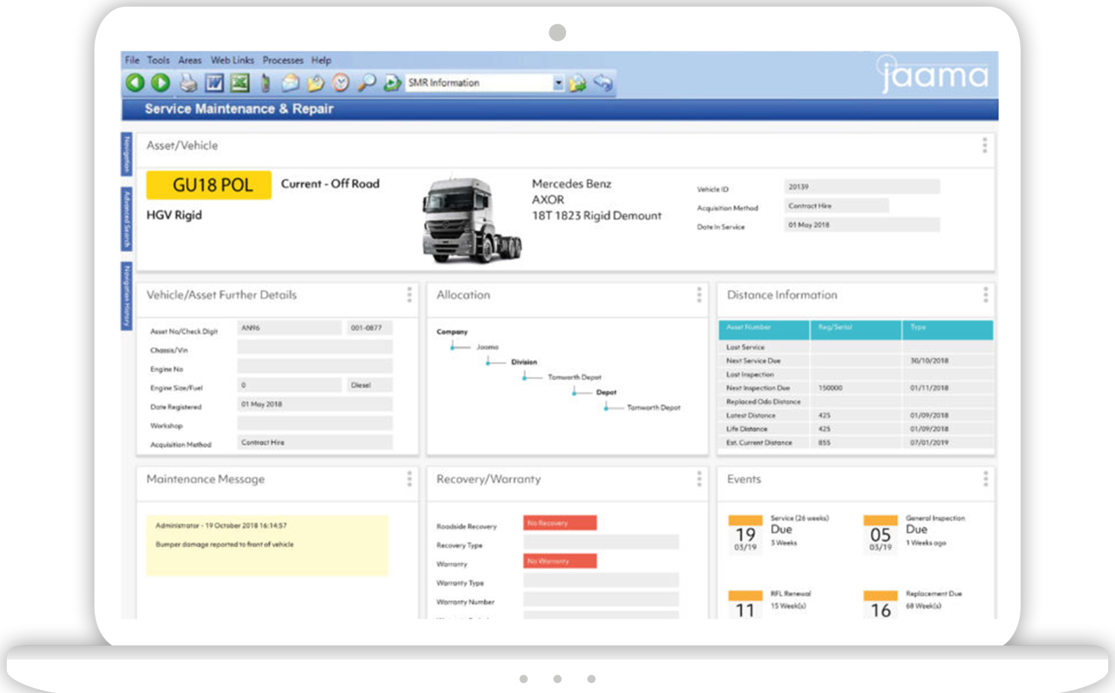Open Recovery/Warranty panel three-dot menu
Image resolution: width=1115 pixels, height=693 pixels.
[699, 478]
